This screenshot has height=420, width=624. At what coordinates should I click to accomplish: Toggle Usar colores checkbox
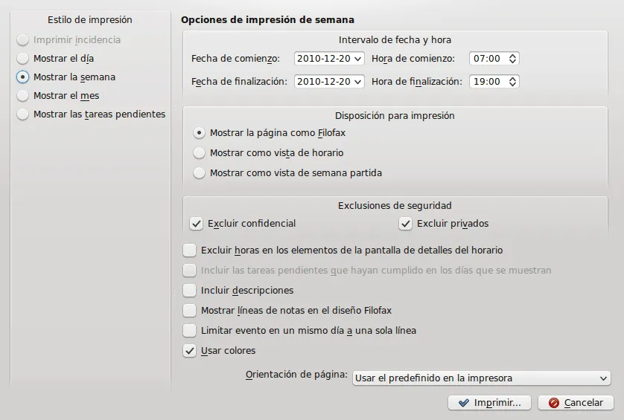pos(189,351)
